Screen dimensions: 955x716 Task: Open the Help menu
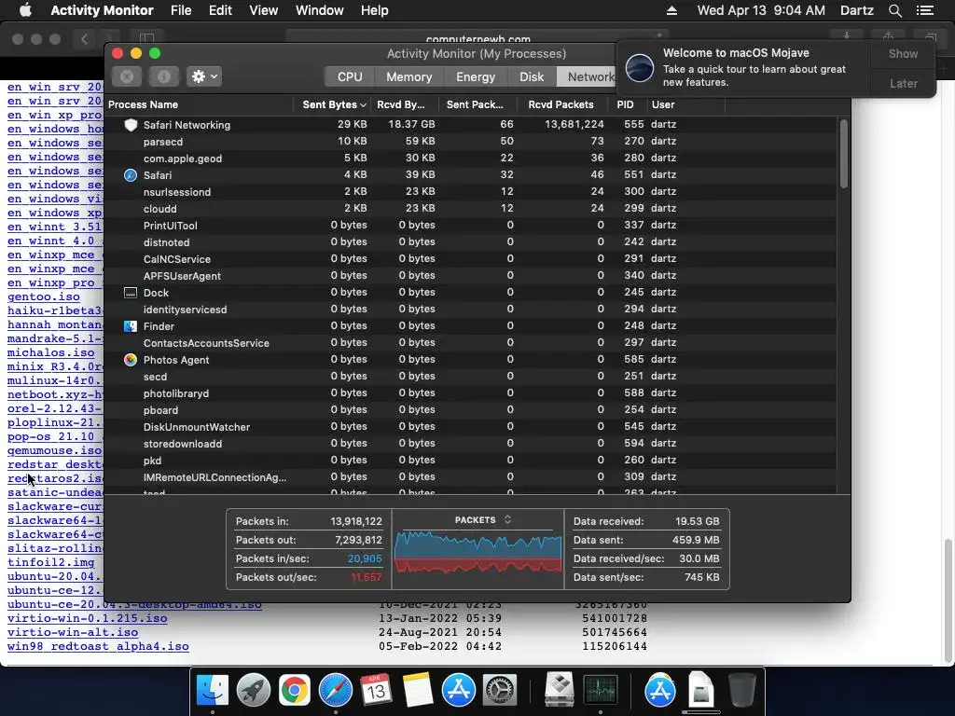pos(374,10)
